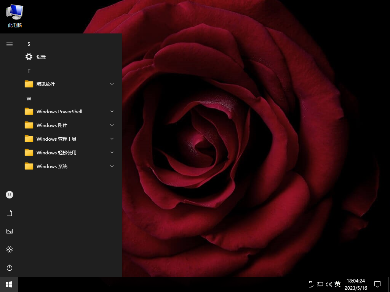Click the USB safely remove hardware icon
This screenshot has height=292, width=390.
point(310,284)
